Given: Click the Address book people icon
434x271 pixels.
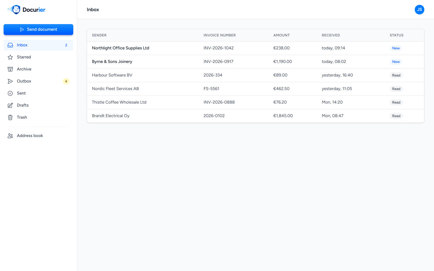Looking at the screenshot, I should tap(10, 136).
